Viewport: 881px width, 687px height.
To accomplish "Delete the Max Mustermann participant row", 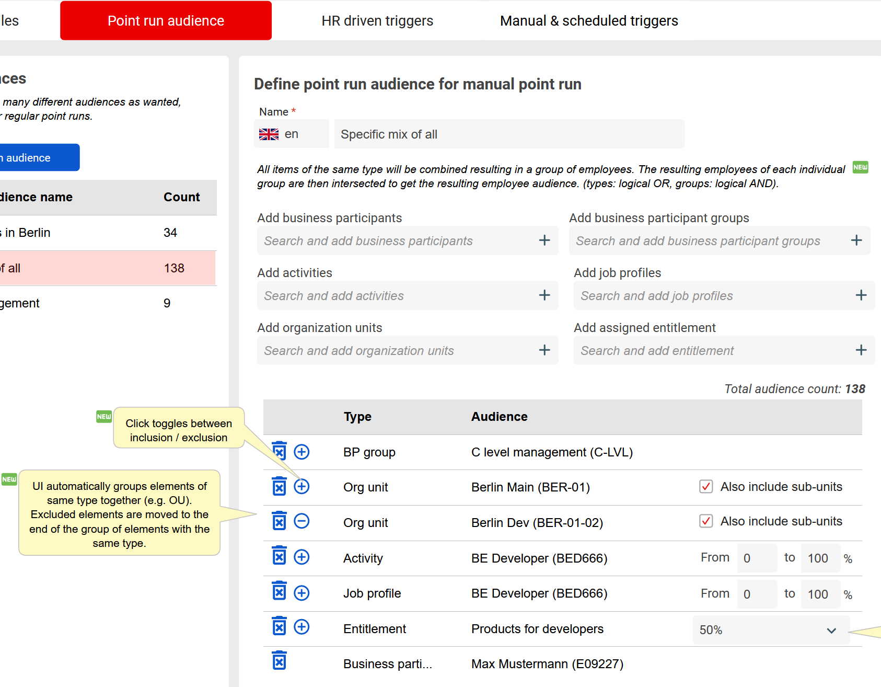I will 280,661.
